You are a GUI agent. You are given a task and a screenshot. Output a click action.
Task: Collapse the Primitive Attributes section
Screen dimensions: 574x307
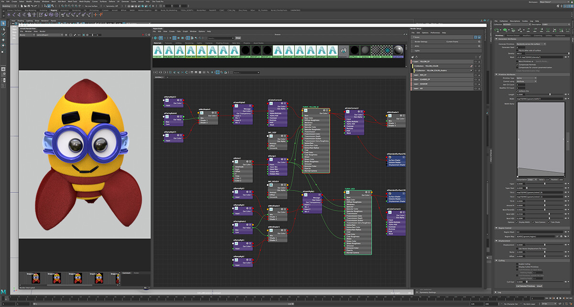(x=496, y=74)
